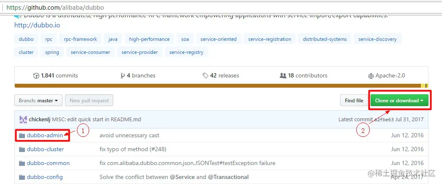442x184 pixels.
Task: Click the repository language color bar
Action: (221, 85)
